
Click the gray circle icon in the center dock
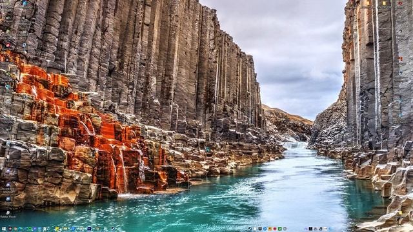tap(285, 229)
